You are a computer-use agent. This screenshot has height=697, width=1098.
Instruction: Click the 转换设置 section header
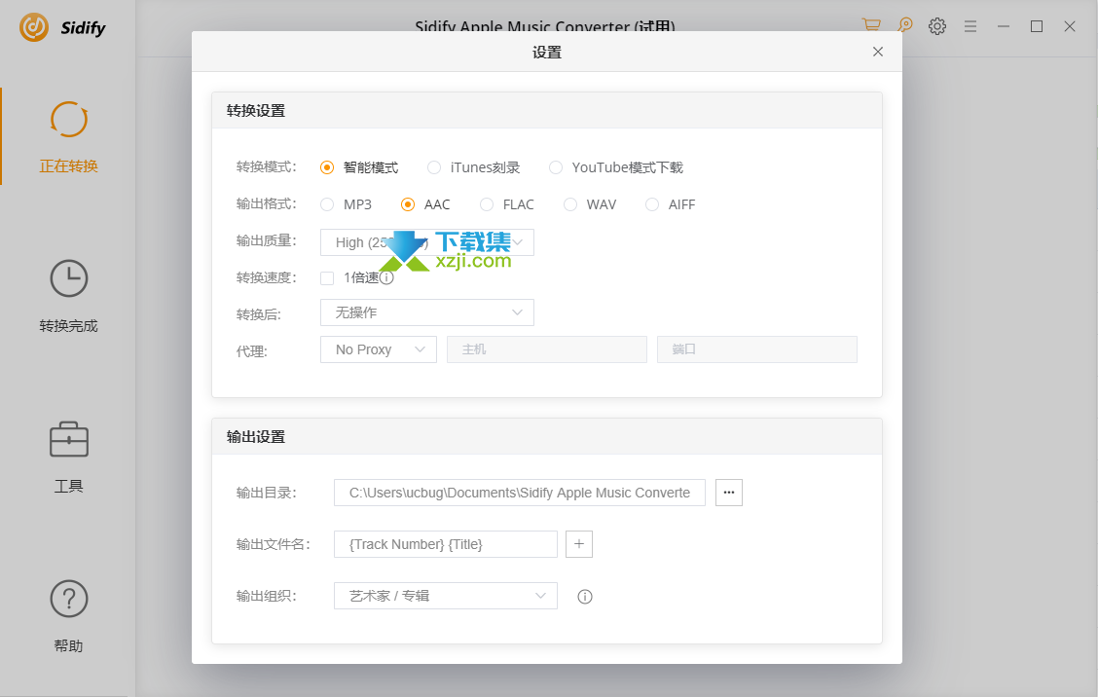256,111
